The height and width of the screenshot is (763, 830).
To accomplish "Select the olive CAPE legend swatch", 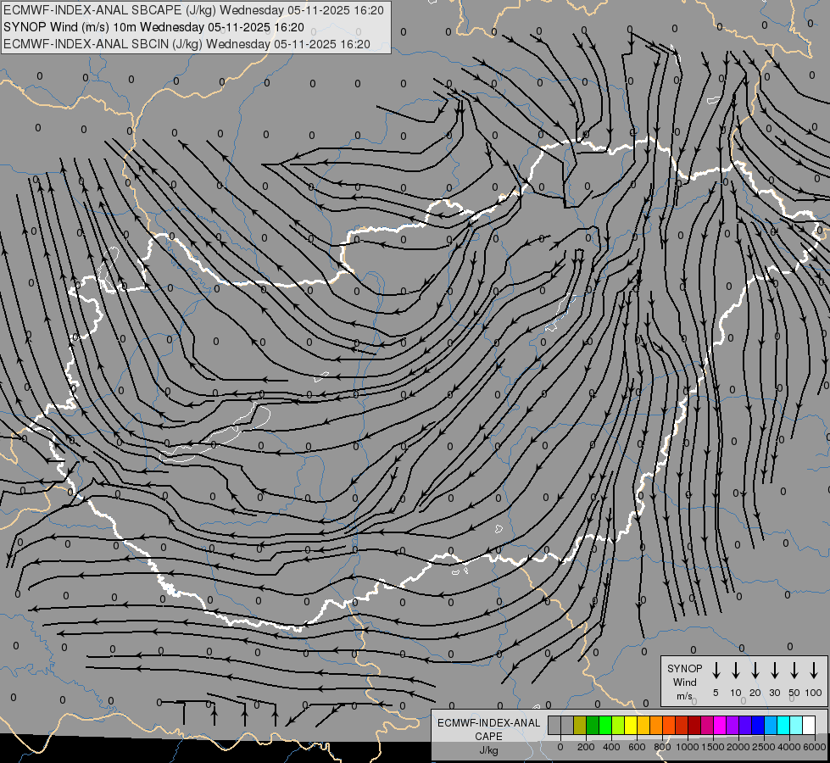I will [580, 725].
